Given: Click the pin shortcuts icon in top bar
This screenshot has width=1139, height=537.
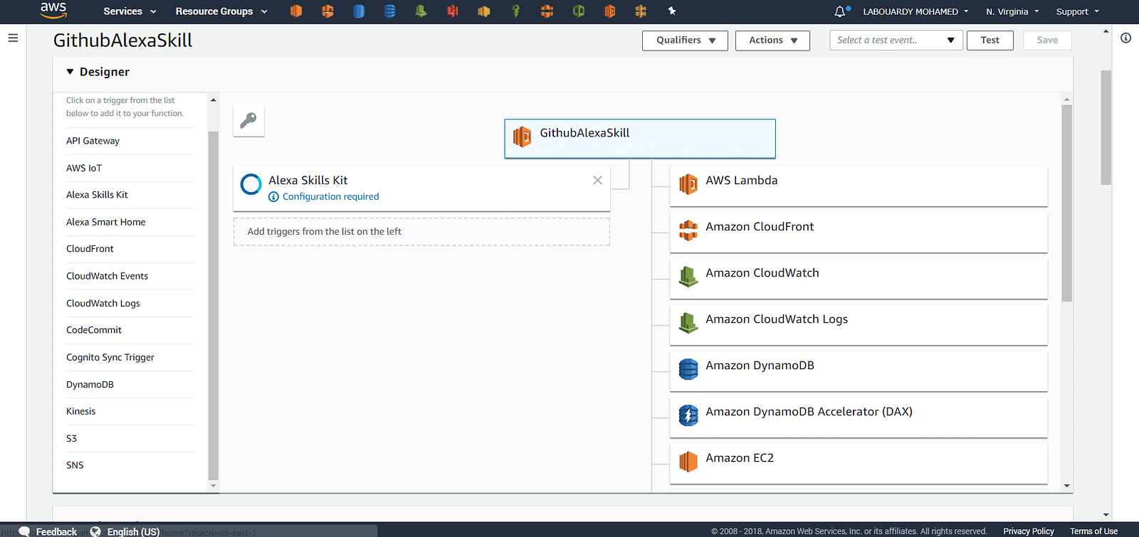Looking at the screenshot, I should [x=672, y=11].
